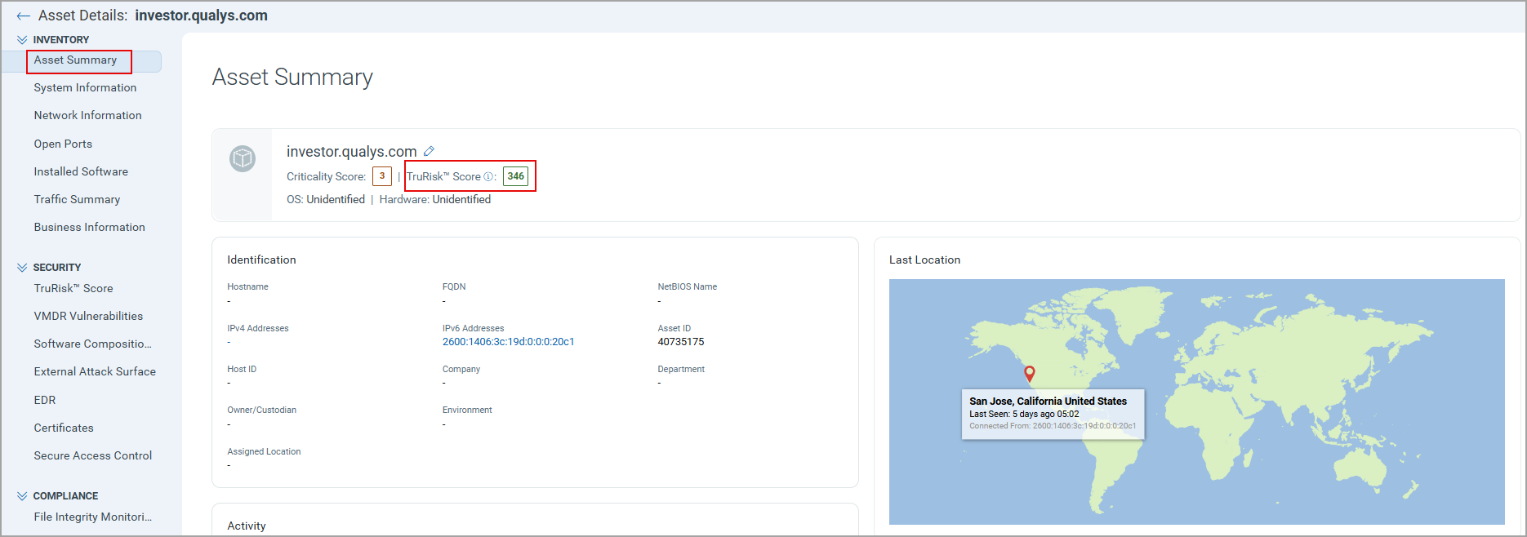The width and height of the screenshot is (1527, 537).
Task: Open Software Composition entry
Action: pos(92,344)
